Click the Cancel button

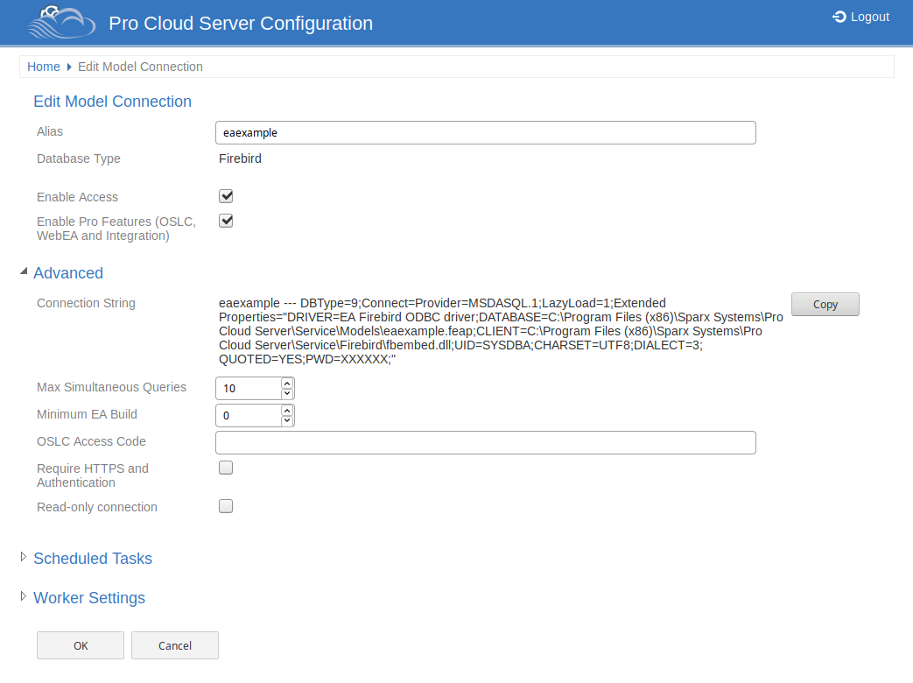[x=175, y=645]
